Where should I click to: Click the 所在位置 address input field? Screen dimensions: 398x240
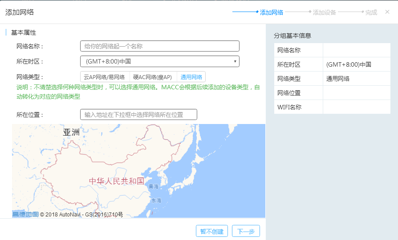(x=138, y=115)
